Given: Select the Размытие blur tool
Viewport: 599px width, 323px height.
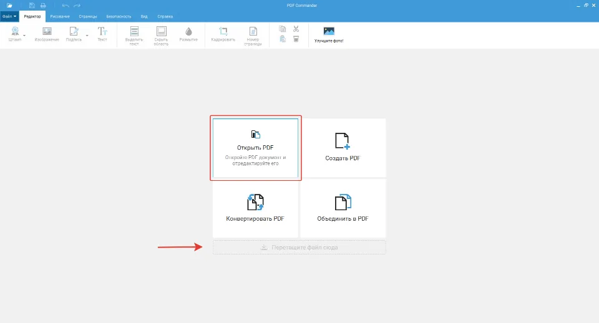Looking at the screenshot, I should [x=188, y=34].
